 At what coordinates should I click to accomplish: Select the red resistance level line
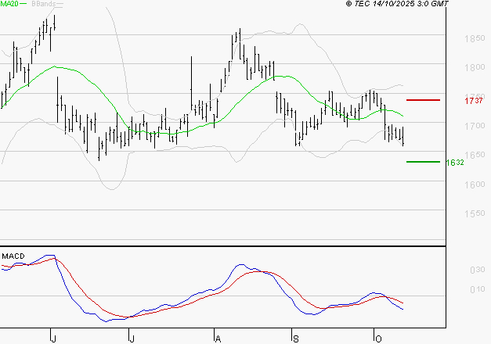coord(423,100)
